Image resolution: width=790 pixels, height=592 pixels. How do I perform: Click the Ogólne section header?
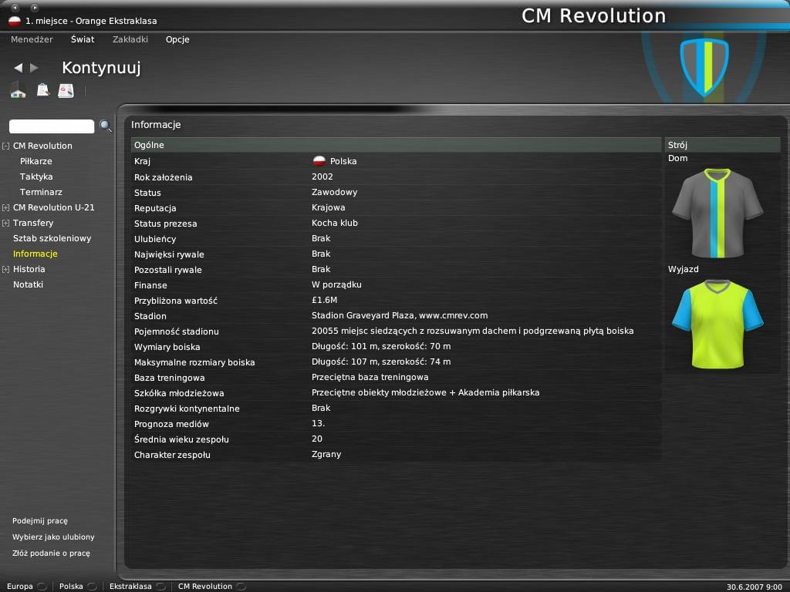tap(396, 145)
